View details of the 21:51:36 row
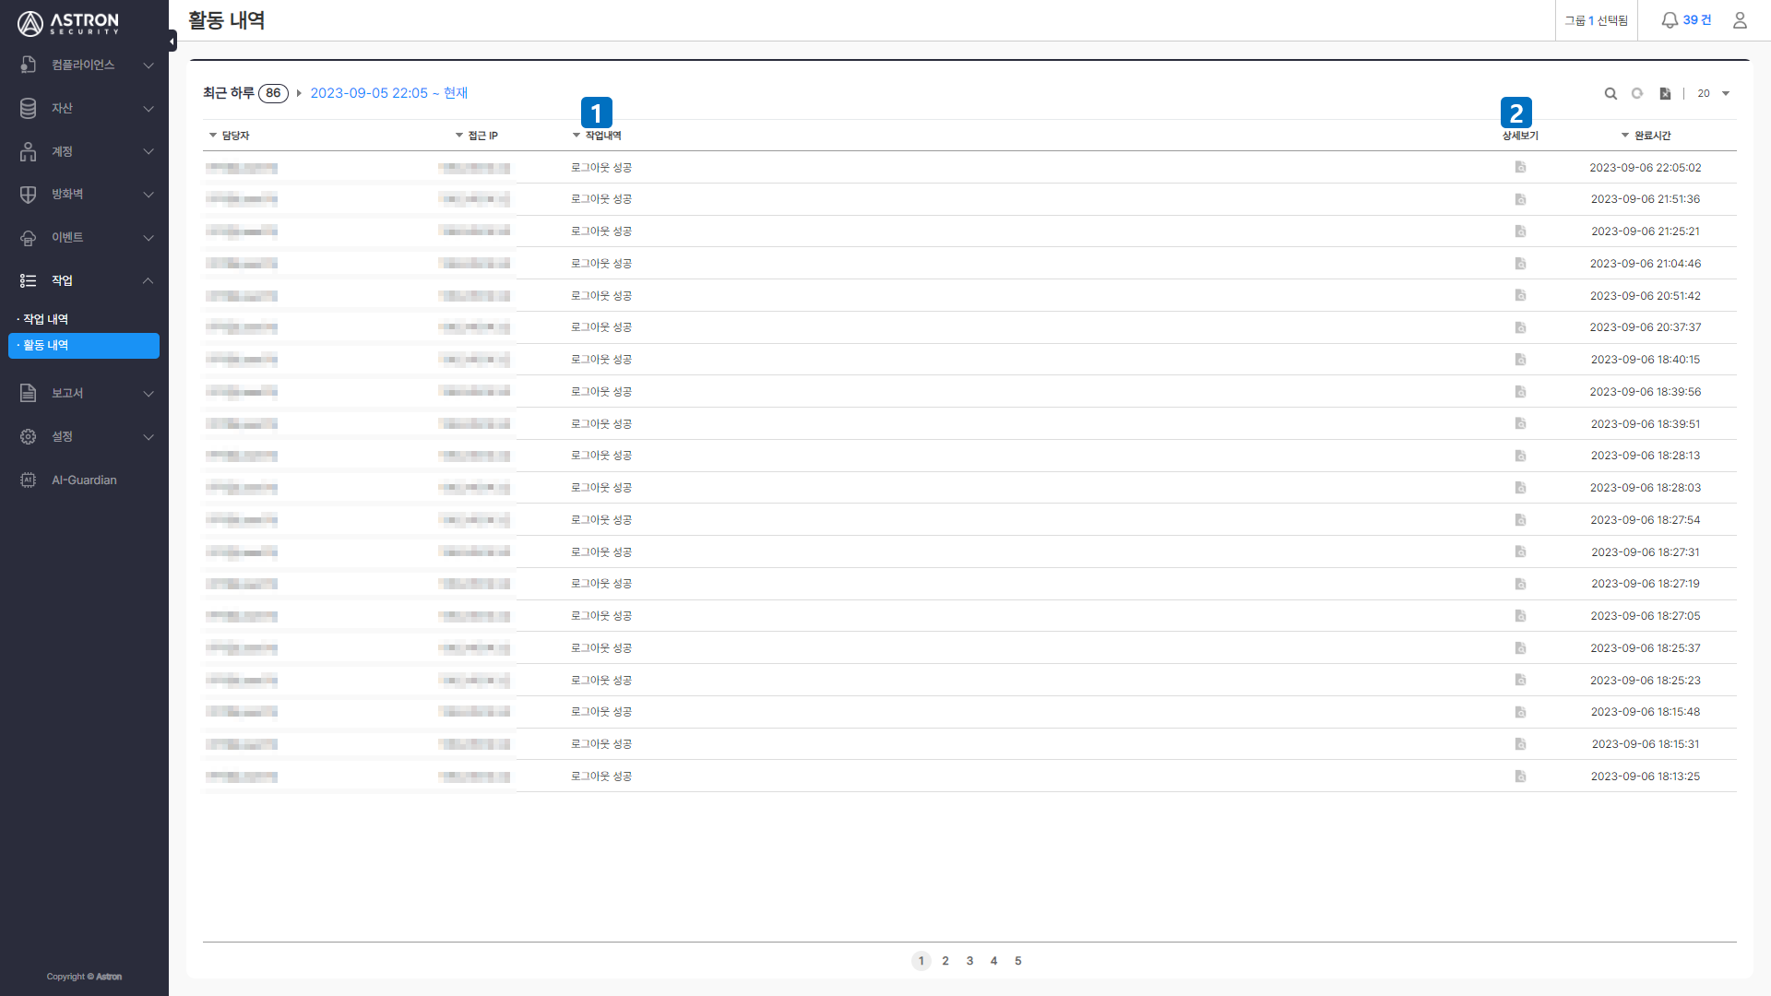The height and width of the screenshot is (996, 1771). (1520, 199)
